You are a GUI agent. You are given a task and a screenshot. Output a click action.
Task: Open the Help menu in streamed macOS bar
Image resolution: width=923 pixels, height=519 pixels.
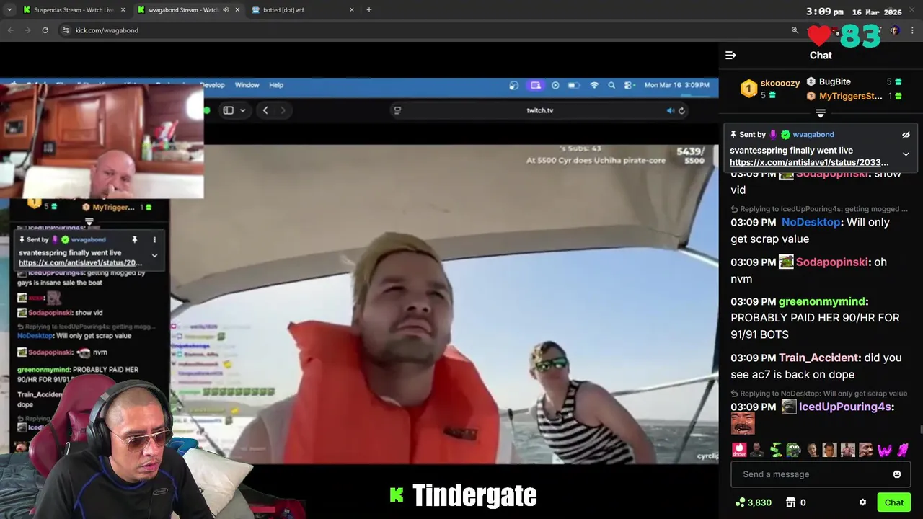[x=276, y=85]
